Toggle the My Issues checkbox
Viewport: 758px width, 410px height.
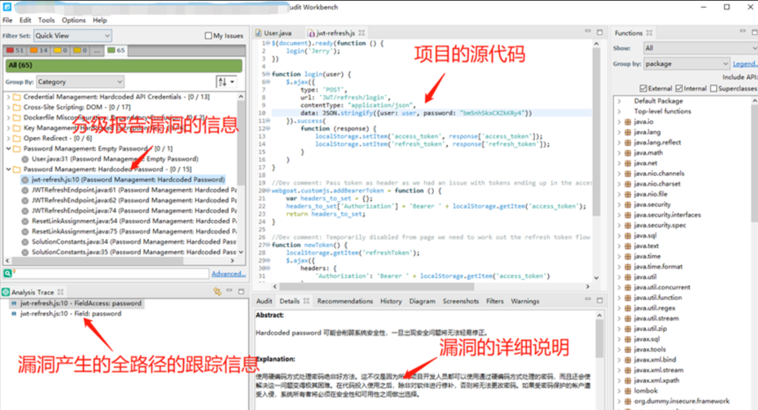click(x=208, y=36)
